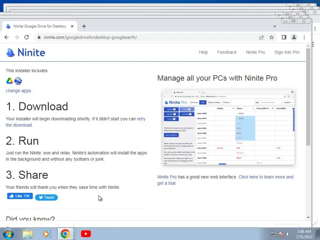Click Sign into Pro
Screen dimensions: 320x240
(x=287, y=52)
